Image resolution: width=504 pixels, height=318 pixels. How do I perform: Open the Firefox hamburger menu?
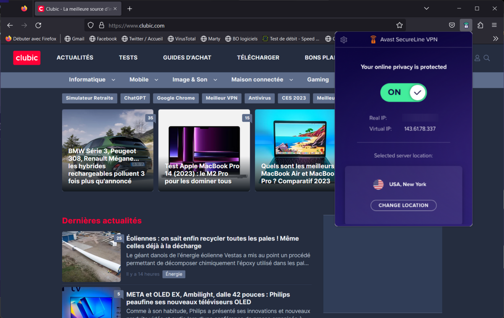point(494,25)
